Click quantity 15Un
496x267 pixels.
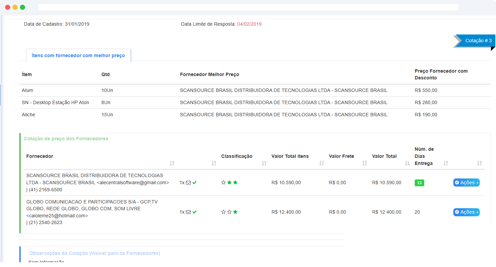click(107, 115)
